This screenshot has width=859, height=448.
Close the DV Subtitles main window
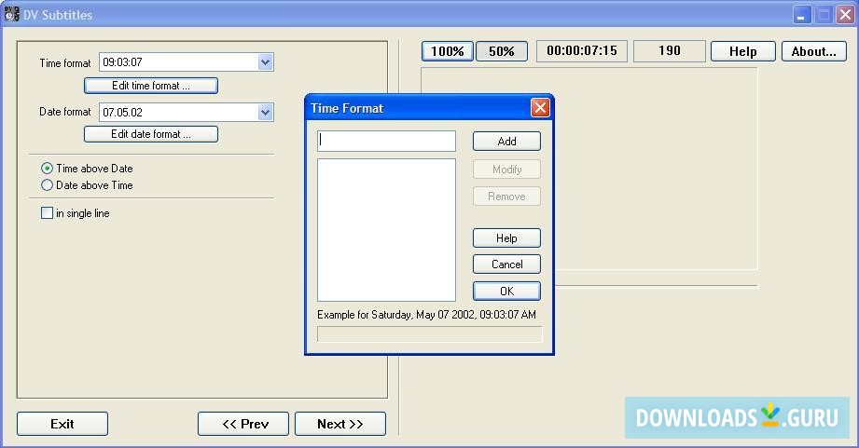pos(845,15)
